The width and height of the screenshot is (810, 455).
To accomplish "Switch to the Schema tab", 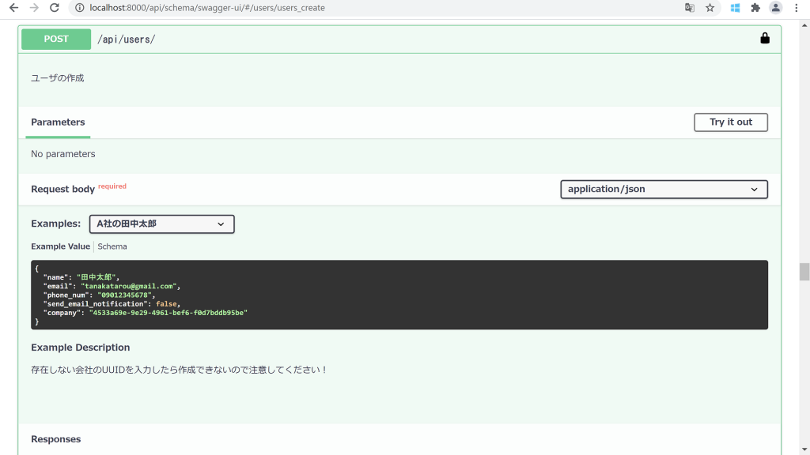I will 112,246.
